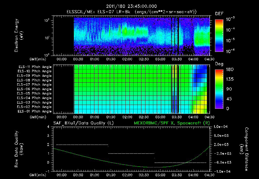Click GMT(min) label under the pitch angle panel
259x179 pixels.
38,117
